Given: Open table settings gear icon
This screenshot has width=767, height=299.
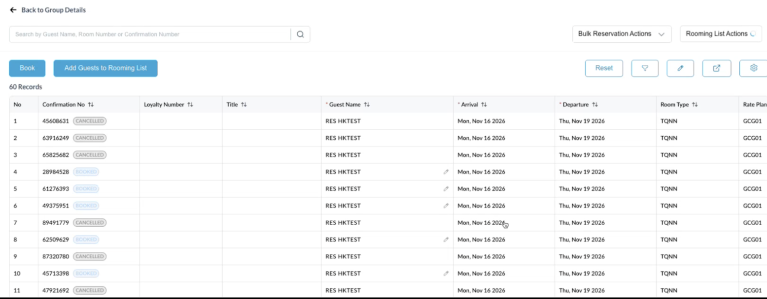Looking at the screenshot, I should coord(753,68).
